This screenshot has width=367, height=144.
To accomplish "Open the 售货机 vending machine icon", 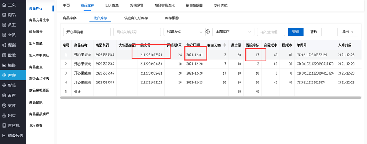I will coord(4,125).
